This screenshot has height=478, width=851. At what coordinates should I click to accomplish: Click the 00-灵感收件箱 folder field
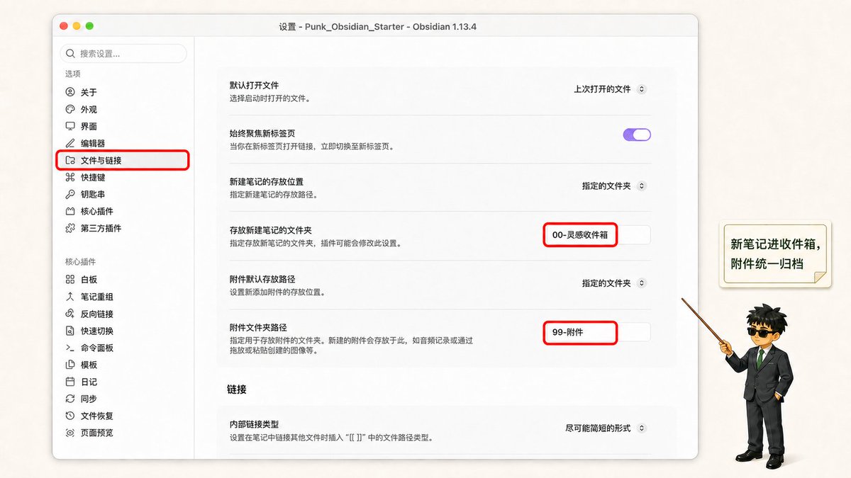[597, 234]
